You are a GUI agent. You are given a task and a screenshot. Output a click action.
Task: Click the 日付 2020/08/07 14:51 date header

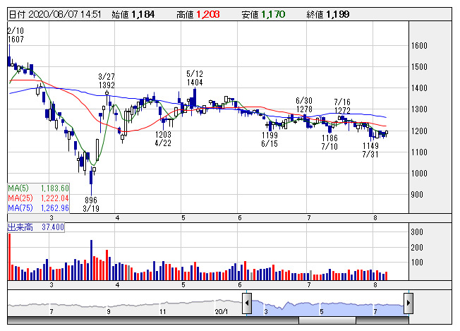pyautogui.click(x=55, y=14)
